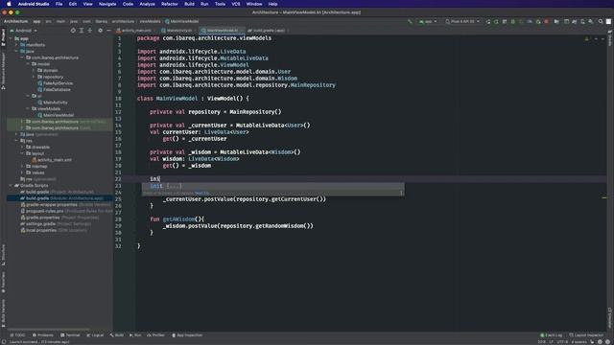The height and width of the screenshot is (345, 614).
Task: Click the red Stop button in toolbar
Action: point(546,21)
